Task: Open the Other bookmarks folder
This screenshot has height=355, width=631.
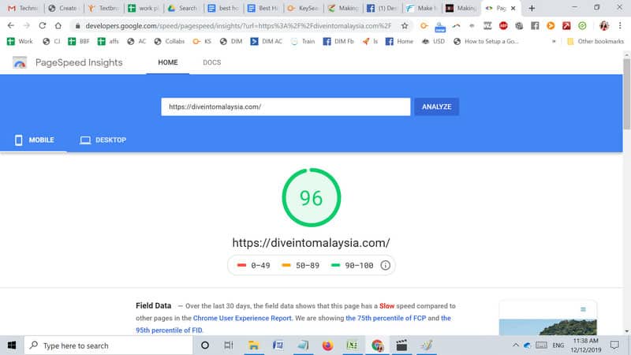Action: click(x=594, y=41)
